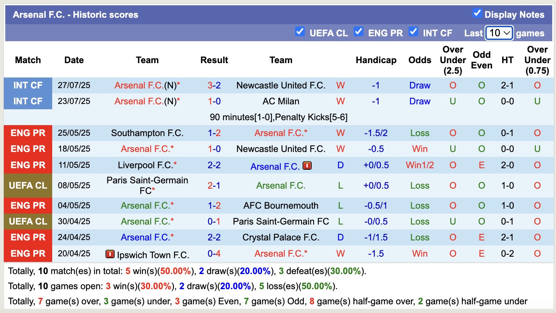
Task: Open the Paris Saint-Germain FC link on 08/05/25
Action: coord(147,185)
